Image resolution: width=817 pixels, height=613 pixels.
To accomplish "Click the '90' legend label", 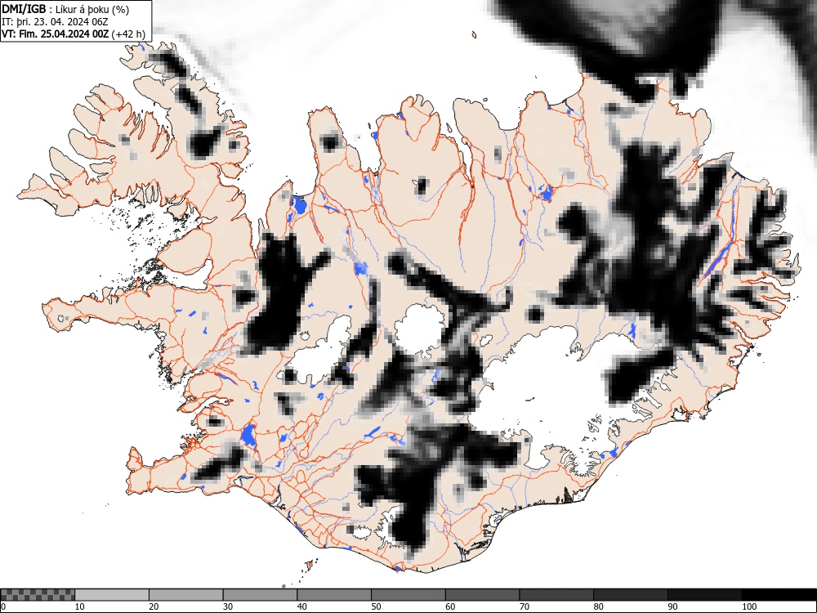I will coord(672,606).
